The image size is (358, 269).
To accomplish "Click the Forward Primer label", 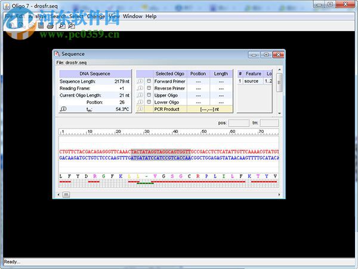I will [x=169, y=81].
